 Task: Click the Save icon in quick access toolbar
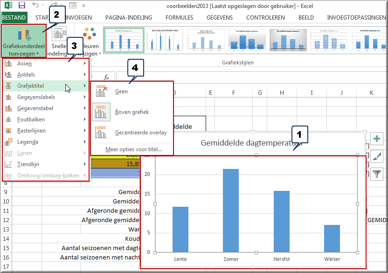[21, 6]
